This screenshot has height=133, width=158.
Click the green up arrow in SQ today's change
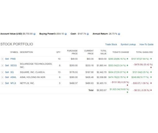(x=127, y=72)
